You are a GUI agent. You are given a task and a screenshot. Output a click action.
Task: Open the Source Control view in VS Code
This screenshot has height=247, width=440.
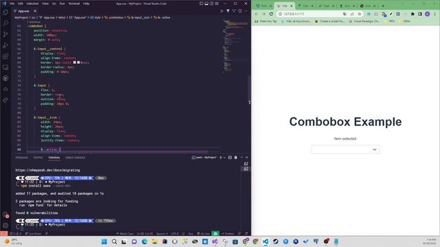coord(5,34)
